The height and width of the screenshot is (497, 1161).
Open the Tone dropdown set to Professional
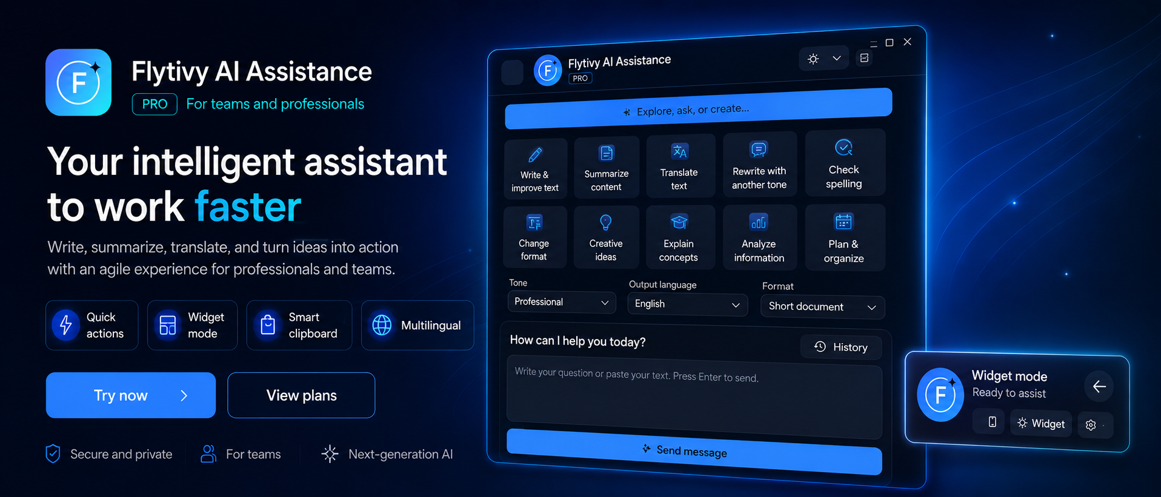561,302
